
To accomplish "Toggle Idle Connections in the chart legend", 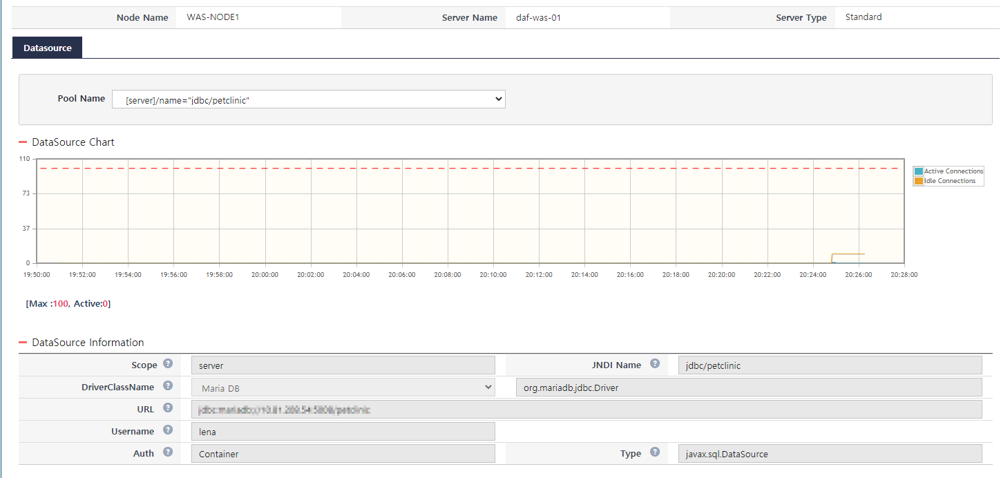I will (946, 180).
